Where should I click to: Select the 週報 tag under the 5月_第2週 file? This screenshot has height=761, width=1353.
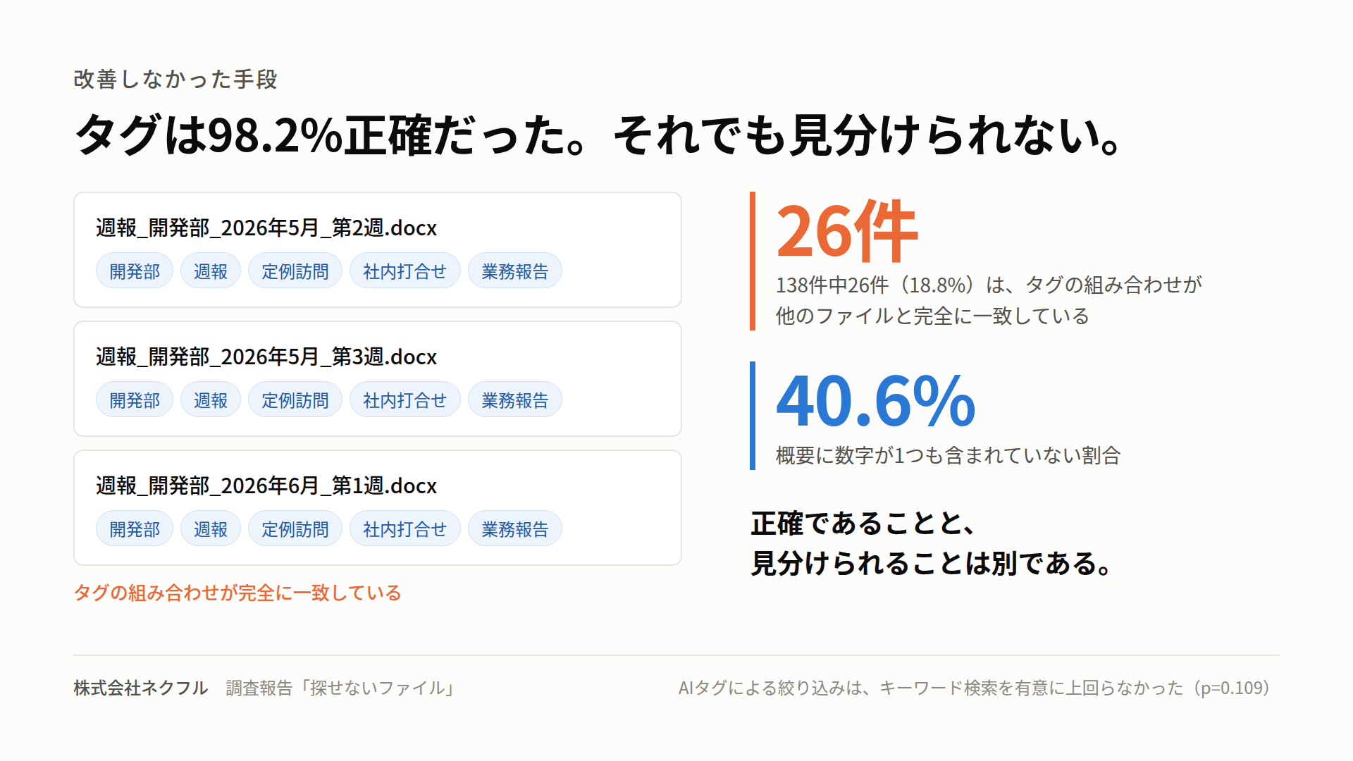tap(211, 271)
